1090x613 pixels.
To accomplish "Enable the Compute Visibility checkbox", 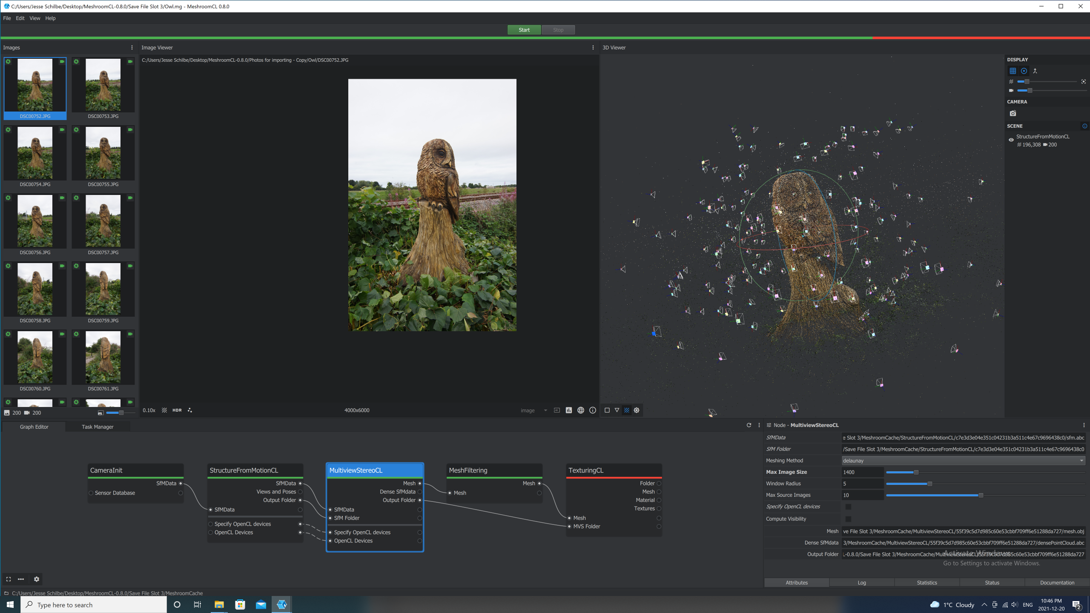I will pos(848,519).
